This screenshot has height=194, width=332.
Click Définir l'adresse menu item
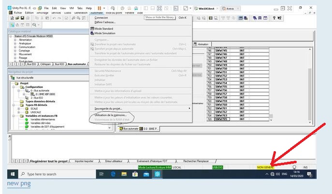(105, 22)
